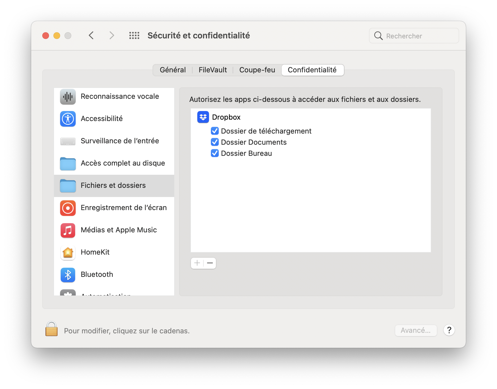
Task: Select the Général tab
Action: (173, 70)
